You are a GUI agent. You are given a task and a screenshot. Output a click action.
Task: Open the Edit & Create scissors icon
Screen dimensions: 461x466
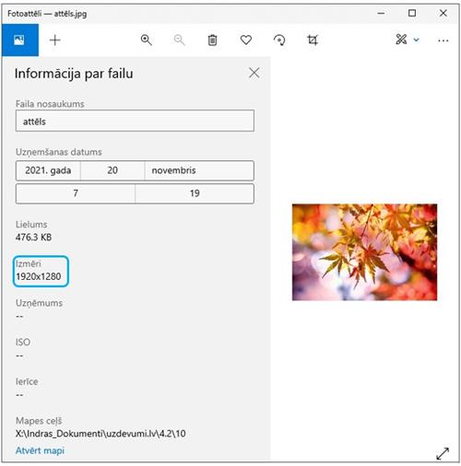pos(401,40)
